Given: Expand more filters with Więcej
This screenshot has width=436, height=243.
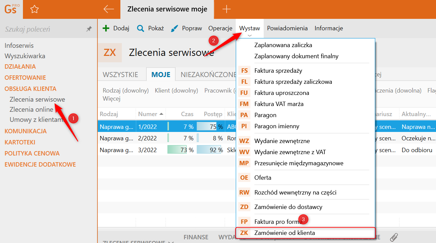Looking at the screenshot, I should pos(111,99).
